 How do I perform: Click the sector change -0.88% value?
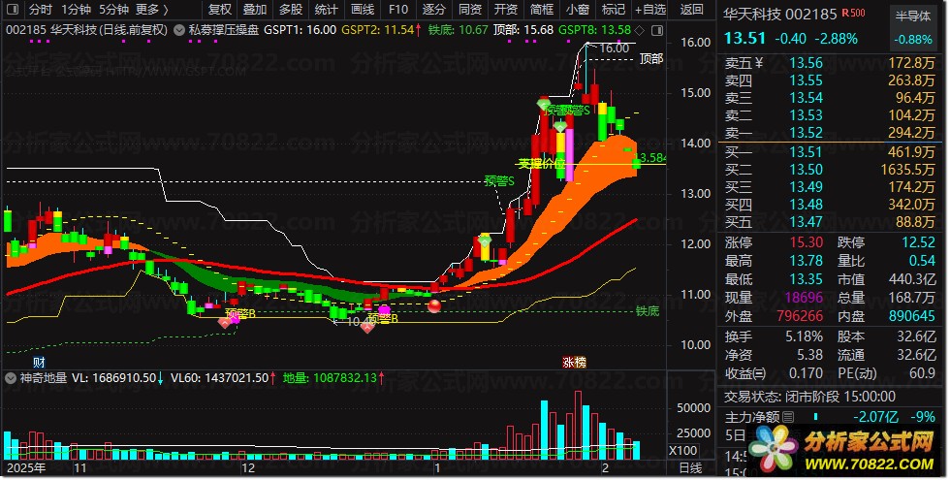(913, 40)
